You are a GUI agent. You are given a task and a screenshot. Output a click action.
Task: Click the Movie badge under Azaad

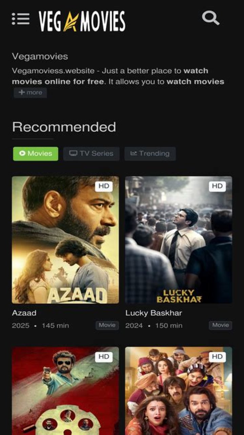click(107, 325)
